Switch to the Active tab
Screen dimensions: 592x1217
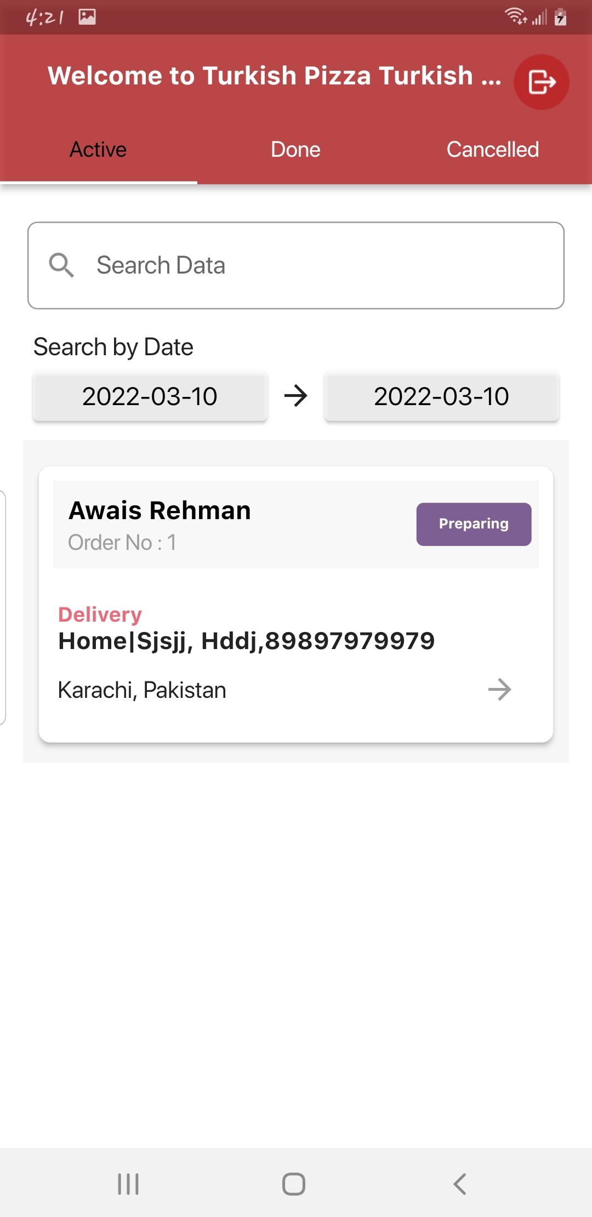[99, 150]
